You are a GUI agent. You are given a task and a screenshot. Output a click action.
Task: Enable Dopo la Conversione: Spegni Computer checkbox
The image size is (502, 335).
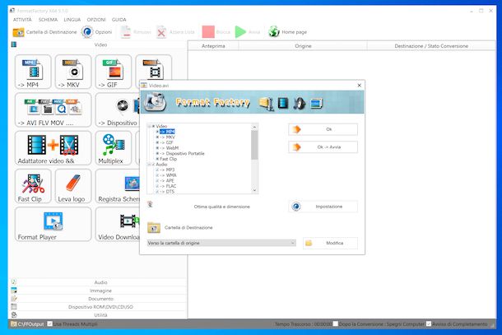coord(335,323)
